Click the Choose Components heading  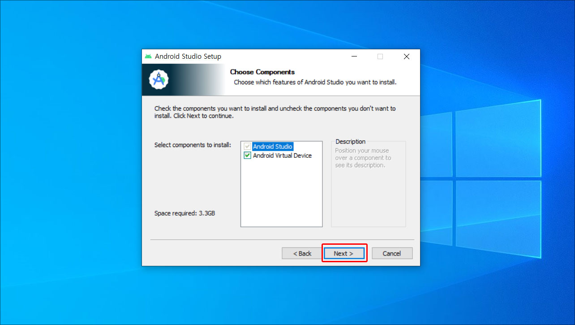click(x=262, y=72)
